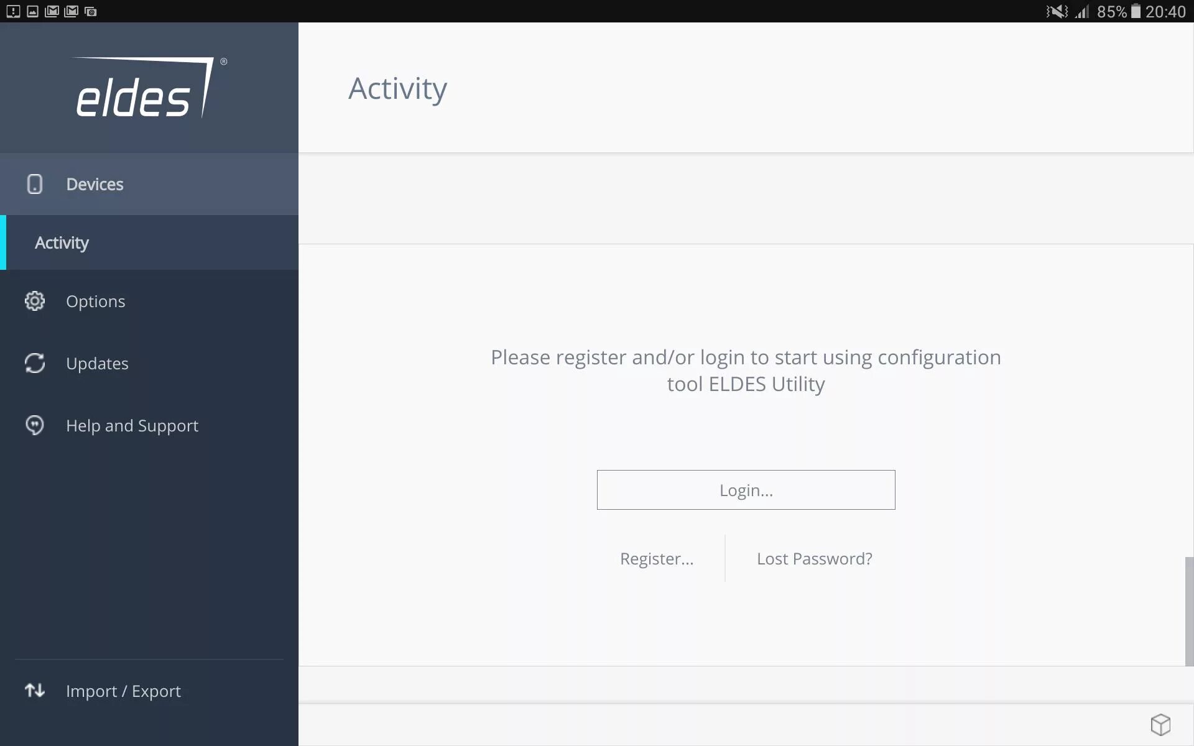Click the Help and Support chat icon
This screenshot has width=1194, height=746.
pyautogui.click(x=35, y=425)
